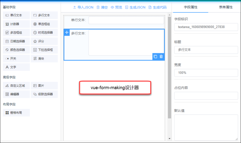Click the 基础字段 section heading
The height and width of the screenshot is (143, 241).
(9, 7)
